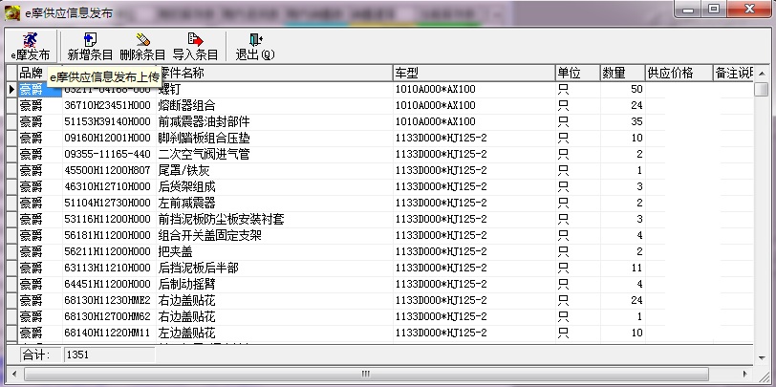Select the row selector for 尾罩/铁灰
776x387 pixels.
click(x=11, y=171)
